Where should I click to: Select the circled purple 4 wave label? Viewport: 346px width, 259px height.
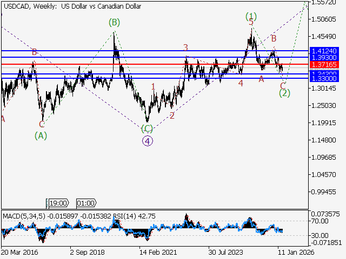click(148, 141)
